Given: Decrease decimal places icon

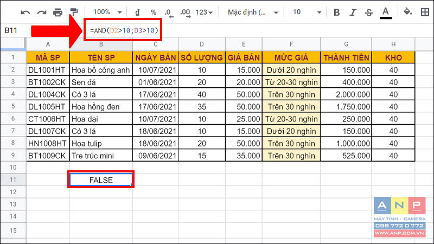Looking at the screenshot, I should (169, 12).
